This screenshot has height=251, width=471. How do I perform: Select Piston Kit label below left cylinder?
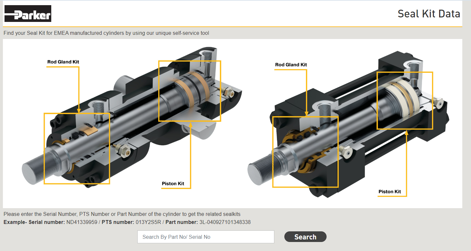(173, 184)
